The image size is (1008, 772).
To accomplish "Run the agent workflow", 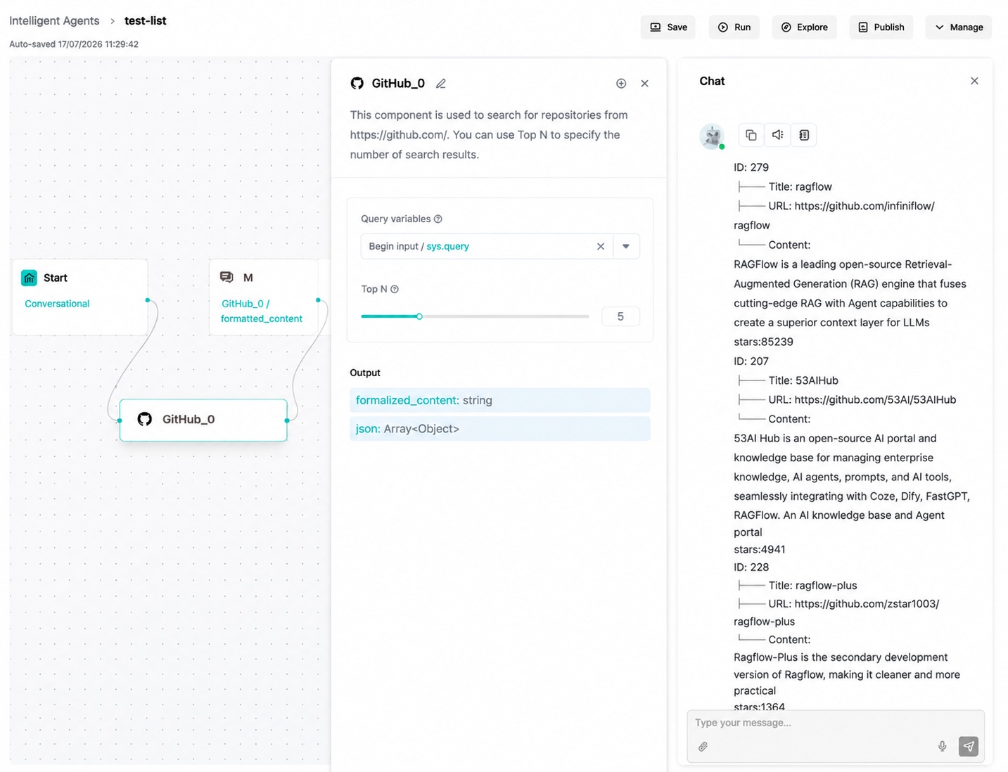I will tap(734, 27).
